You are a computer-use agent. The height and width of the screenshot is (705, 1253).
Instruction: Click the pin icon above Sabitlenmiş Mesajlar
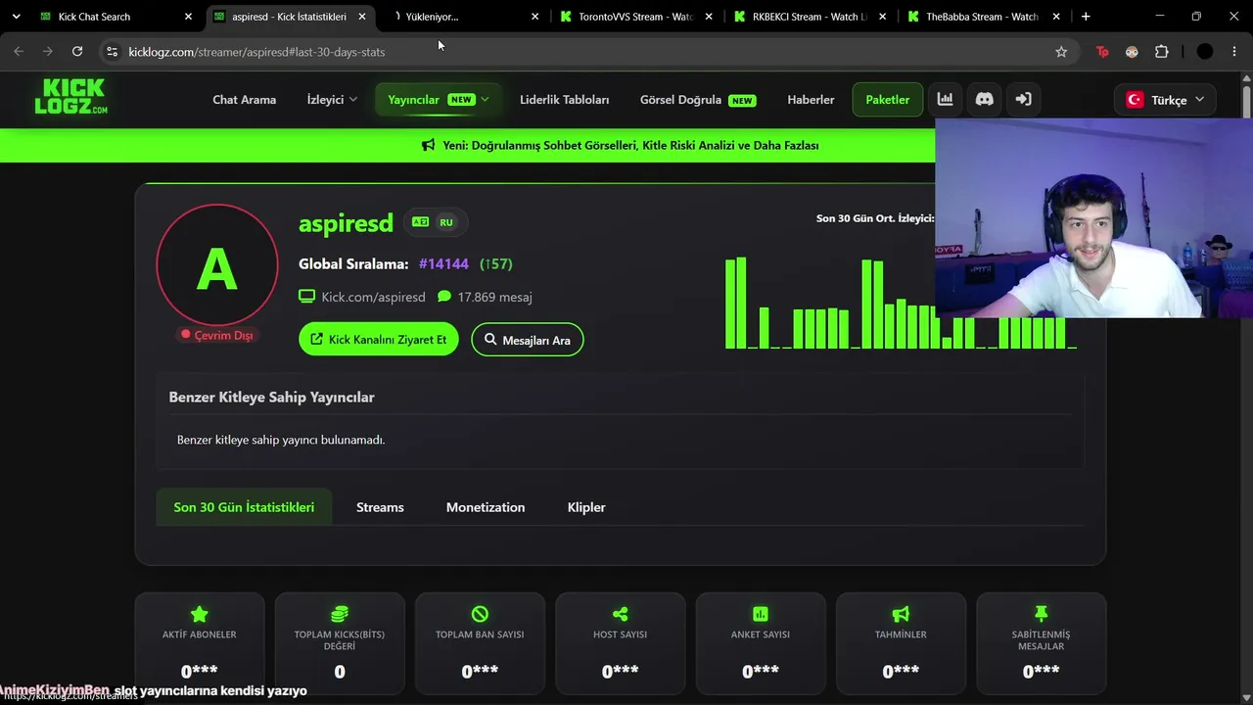click(x=1041, y=614)
